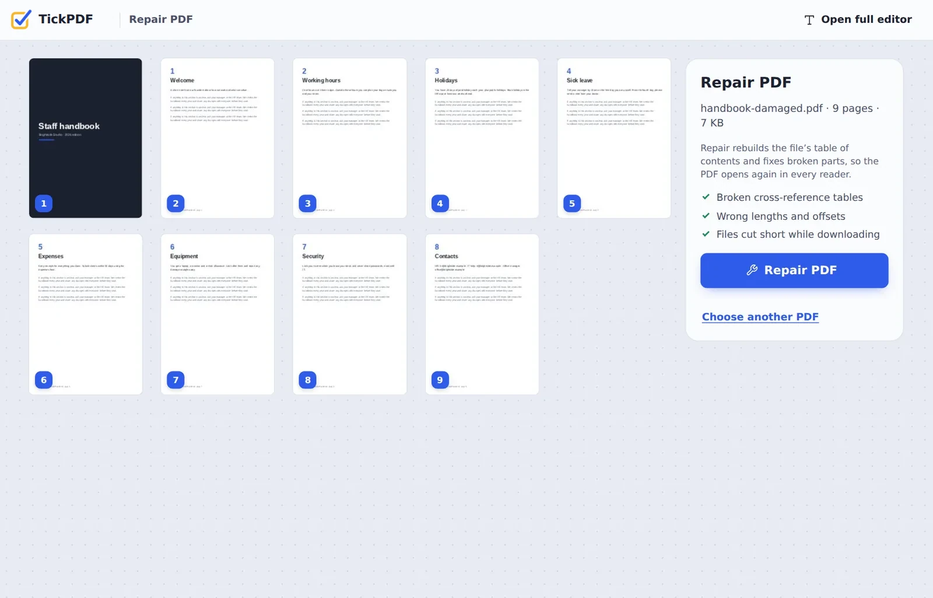
Task: Select the Security page thumbnail
Action: (350, 314)
